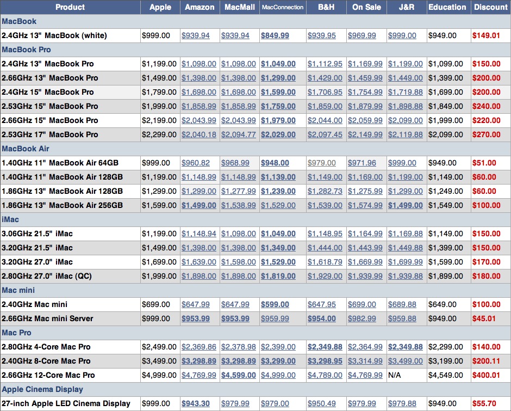Open B&H $2,349.88 link for 4-Core Mac Pro
This screenshot has width=511, height=411.
click(x=325, y=347)
